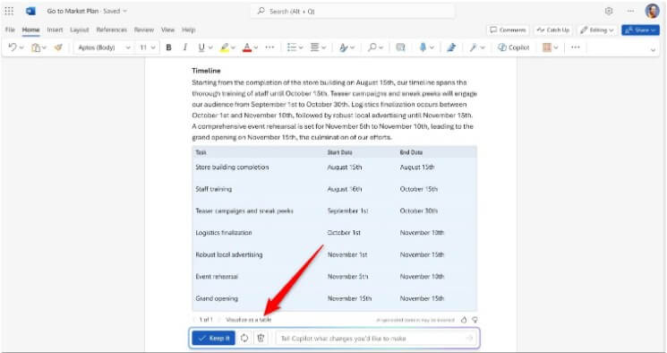The image size is (667, 353).
Task: Click the 'September 1st' start date cell
Action: tap(347, 211)
